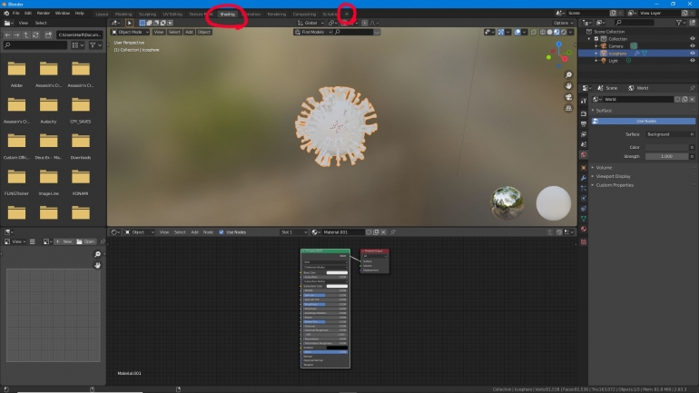Open Add menu in 3D viewport header
This screenshot has height=393, width=699.
coord(189,32)
